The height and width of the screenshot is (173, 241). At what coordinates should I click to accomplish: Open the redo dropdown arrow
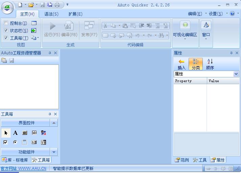[155, 35]
